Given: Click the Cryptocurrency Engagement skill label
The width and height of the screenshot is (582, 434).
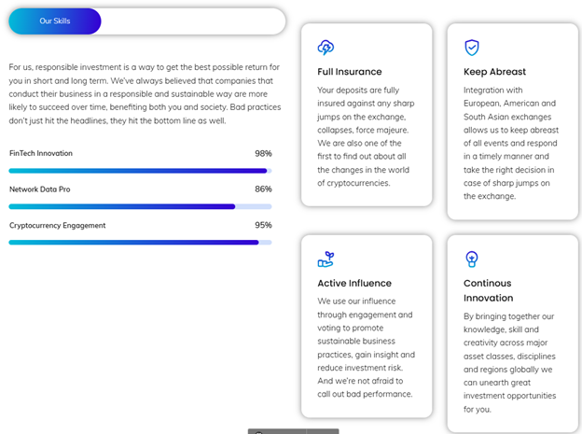Looking at the screenshot, I should pyautogui.click(x=57, y=225).
